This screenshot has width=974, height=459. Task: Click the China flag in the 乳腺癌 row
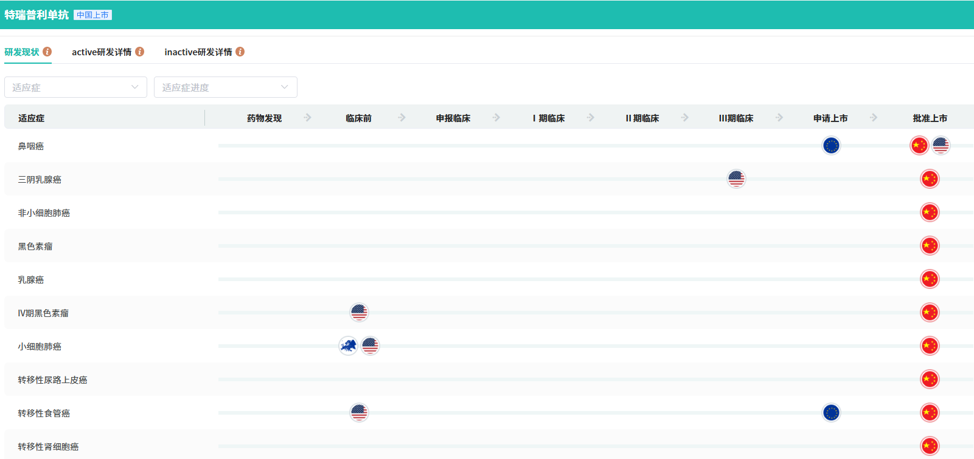930,279
